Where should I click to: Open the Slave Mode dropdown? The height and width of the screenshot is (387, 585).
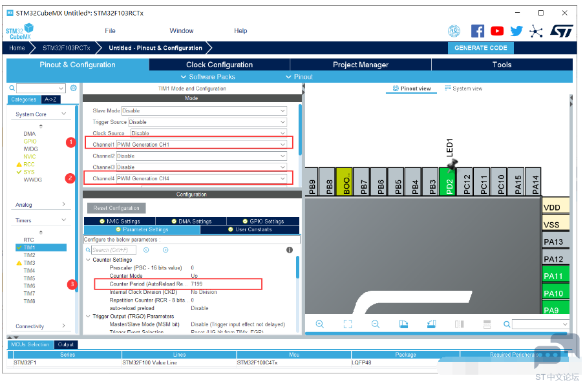click(x=204, y=110)
